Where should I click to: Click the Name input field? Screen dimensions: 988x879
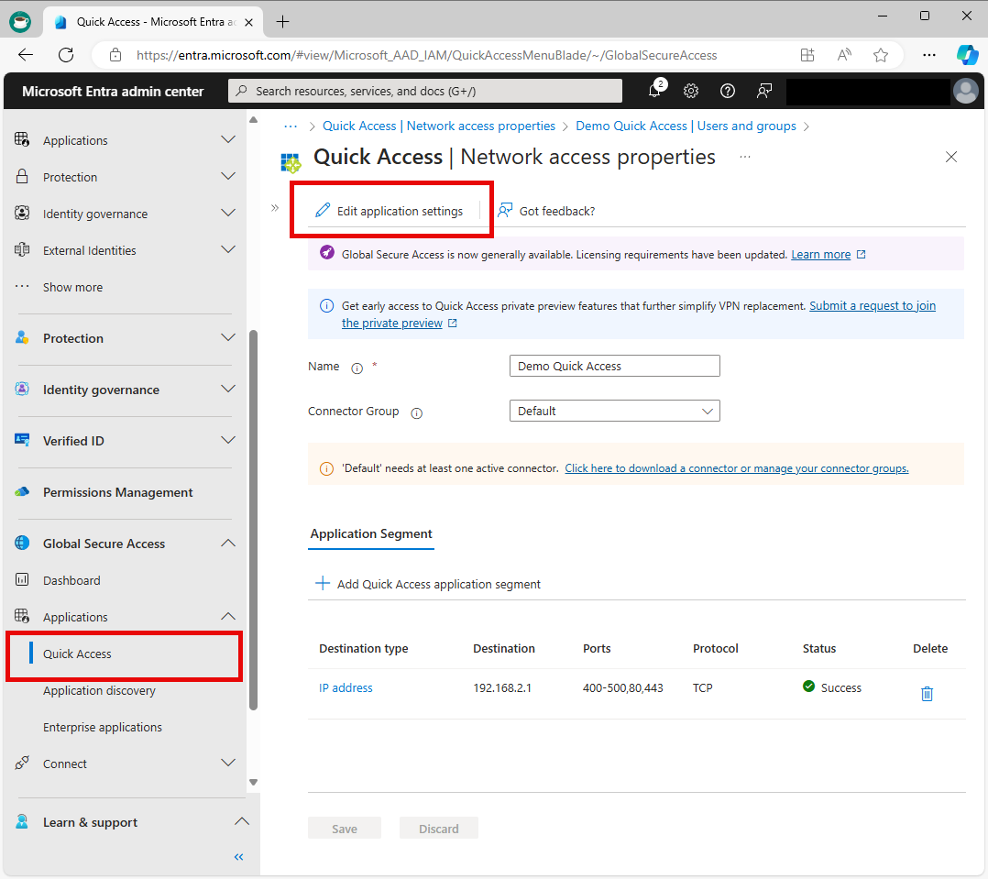(614, 366)
